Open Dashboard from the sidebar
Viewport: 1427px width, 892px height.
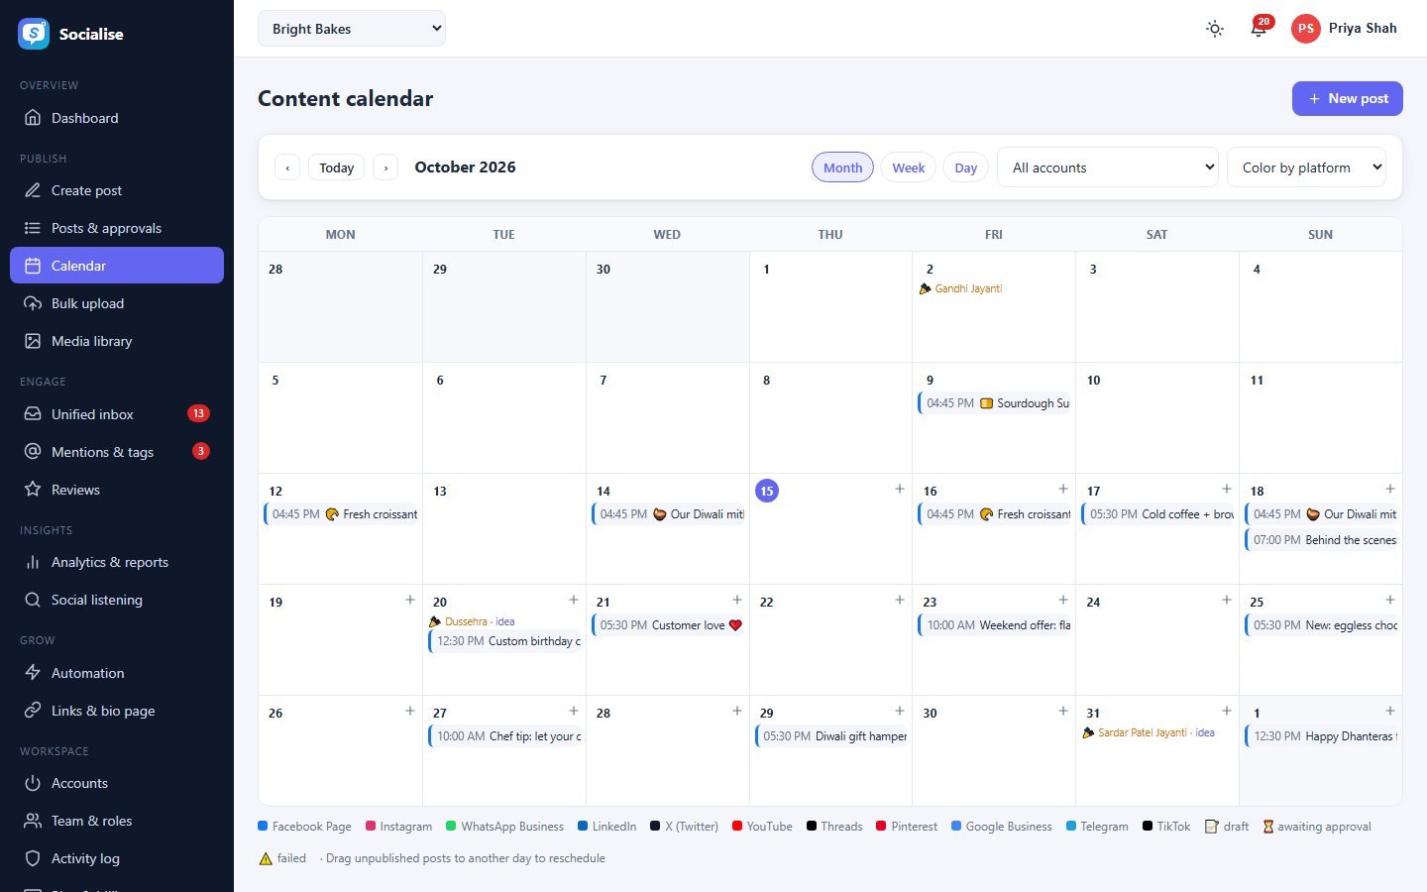tap(117, 118)
